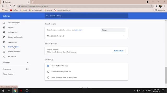Open About Chrome page
The width and height of the screenshot is (167, 93).
click(8, 74)
